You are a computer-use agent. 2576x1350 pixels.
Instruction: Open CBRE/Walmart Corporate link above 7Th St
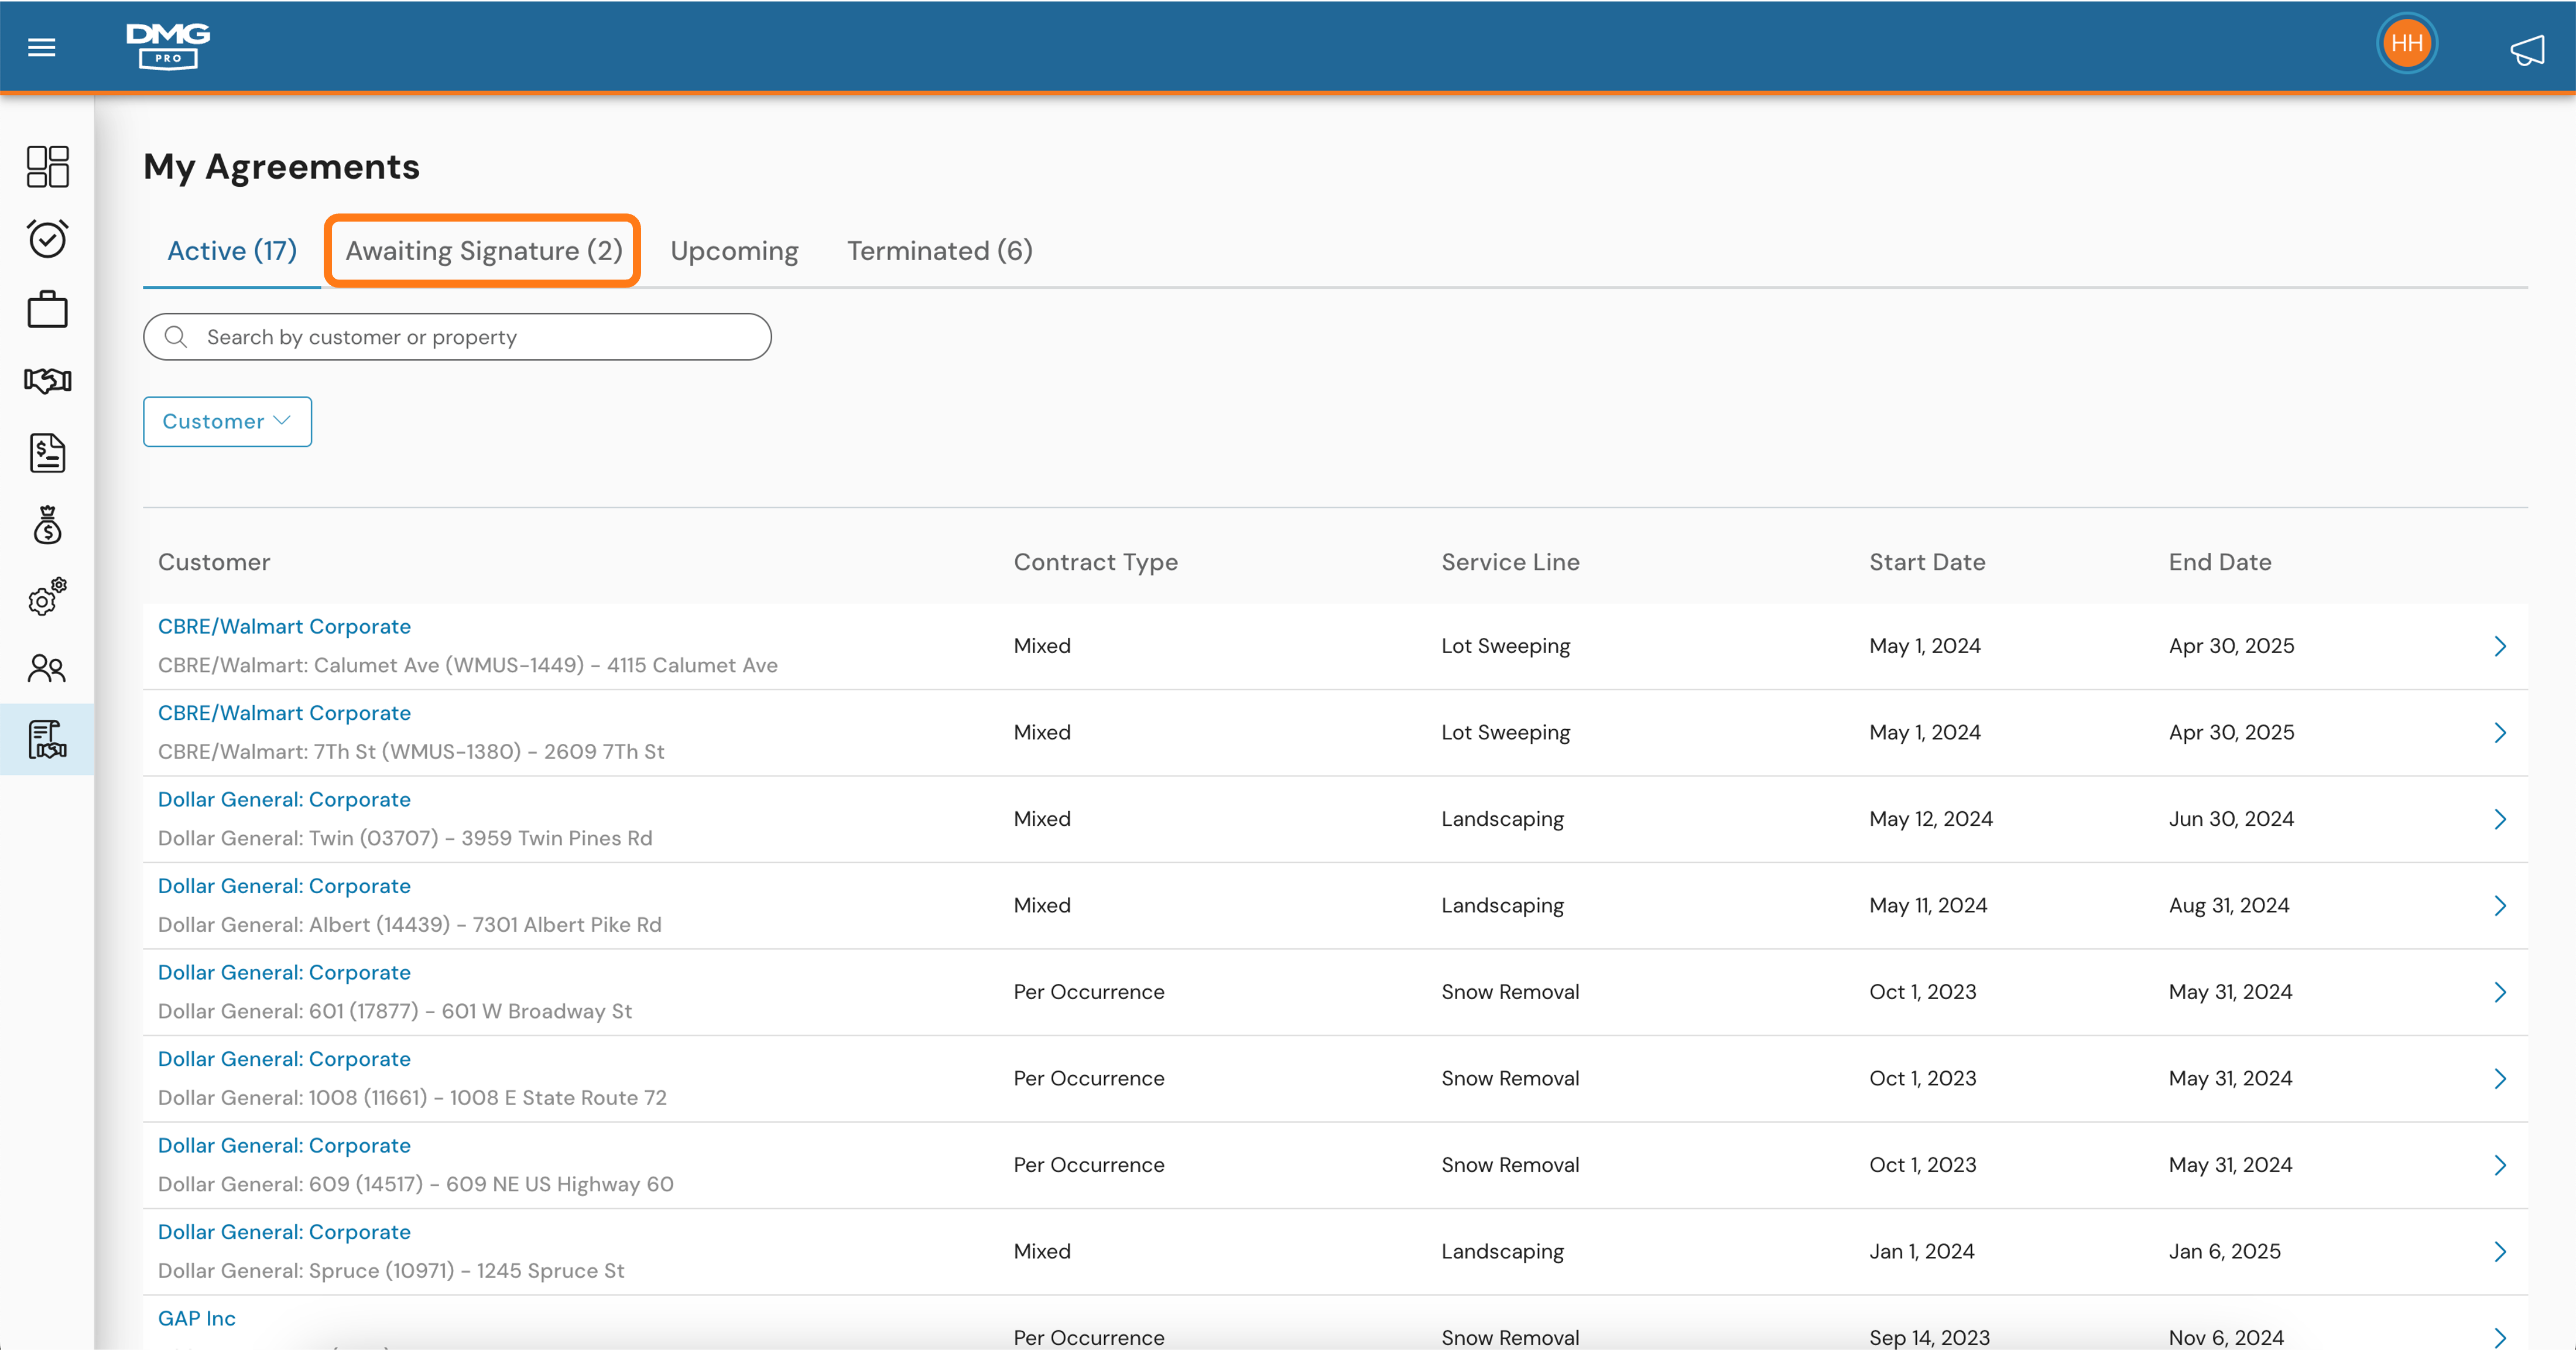coord(284,713)
